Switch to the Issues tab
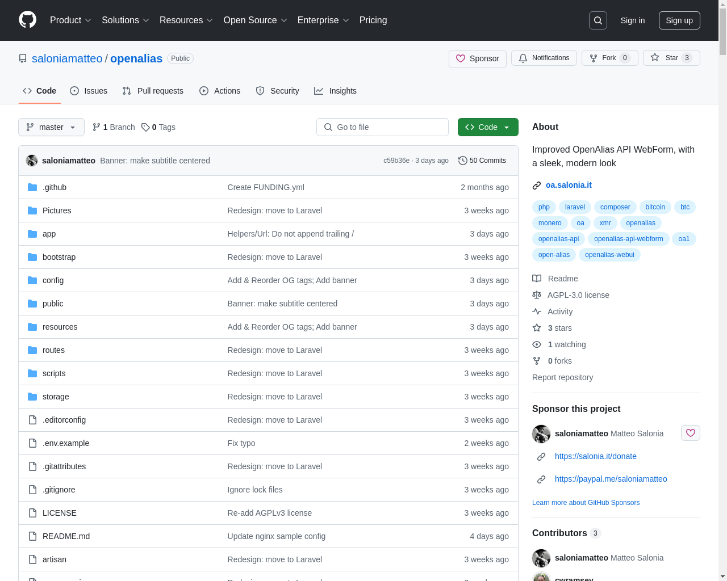727x581 pixels. coord(89,91)
